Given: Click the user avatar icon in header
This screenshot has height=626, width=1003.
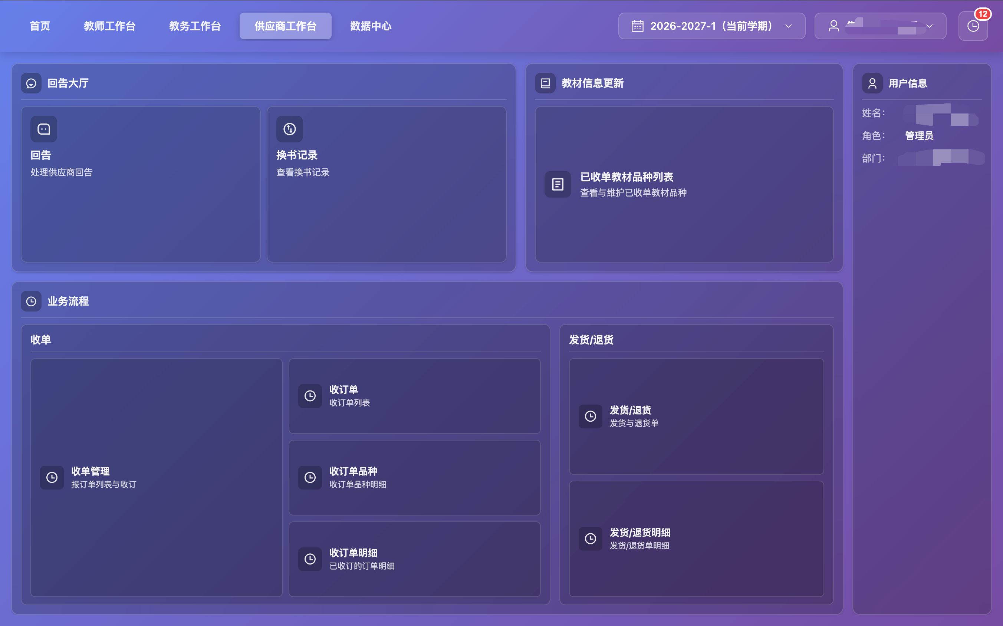Looking at the screenshot, I should point(833,26).
